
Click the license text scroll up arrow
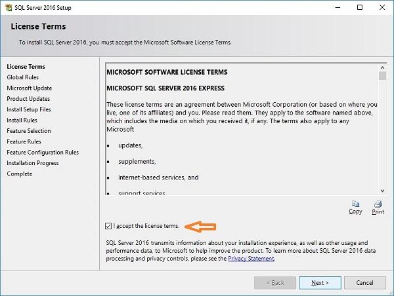tap(382, 67)
